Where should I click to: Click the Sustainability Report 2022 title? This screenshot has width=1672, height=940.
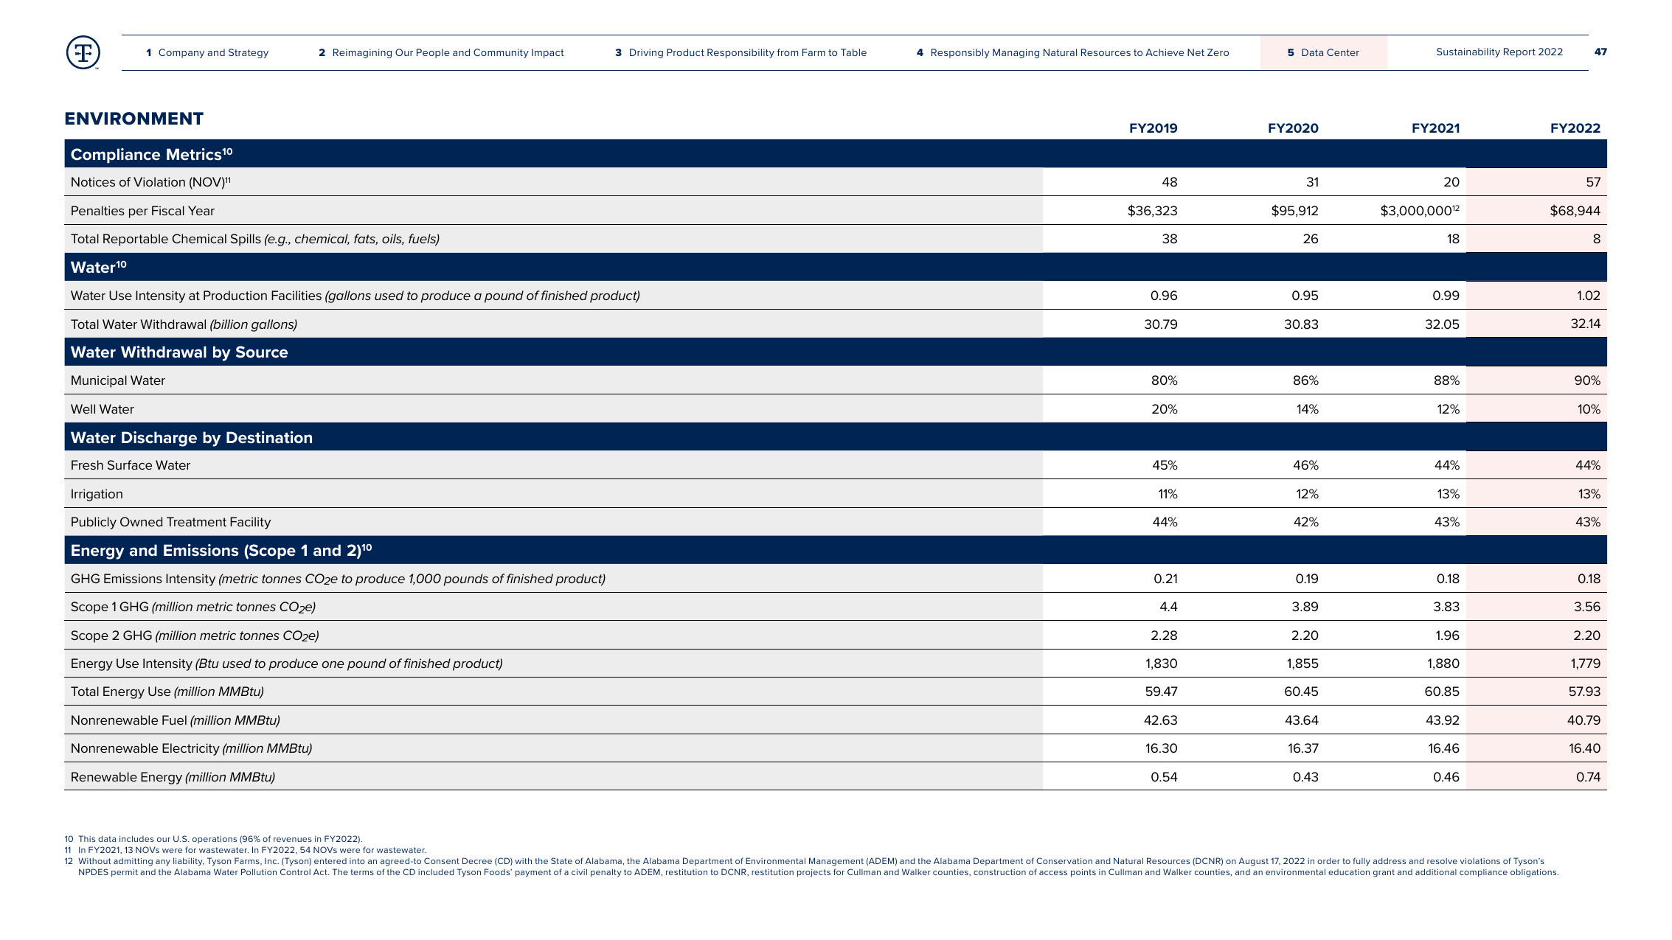(1499, 52)
